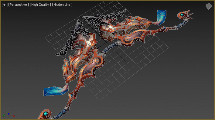Select the upper-right dragon head tip
Viewport: 215px width, 120px height.
(185, 15)
